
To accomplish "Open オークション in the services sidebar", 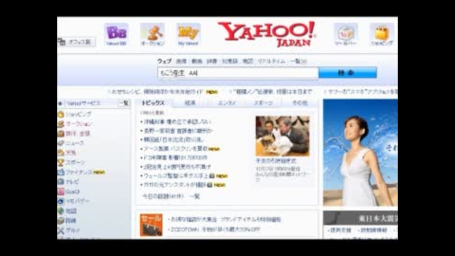I will pyautogui.click(x=79, y=124).
